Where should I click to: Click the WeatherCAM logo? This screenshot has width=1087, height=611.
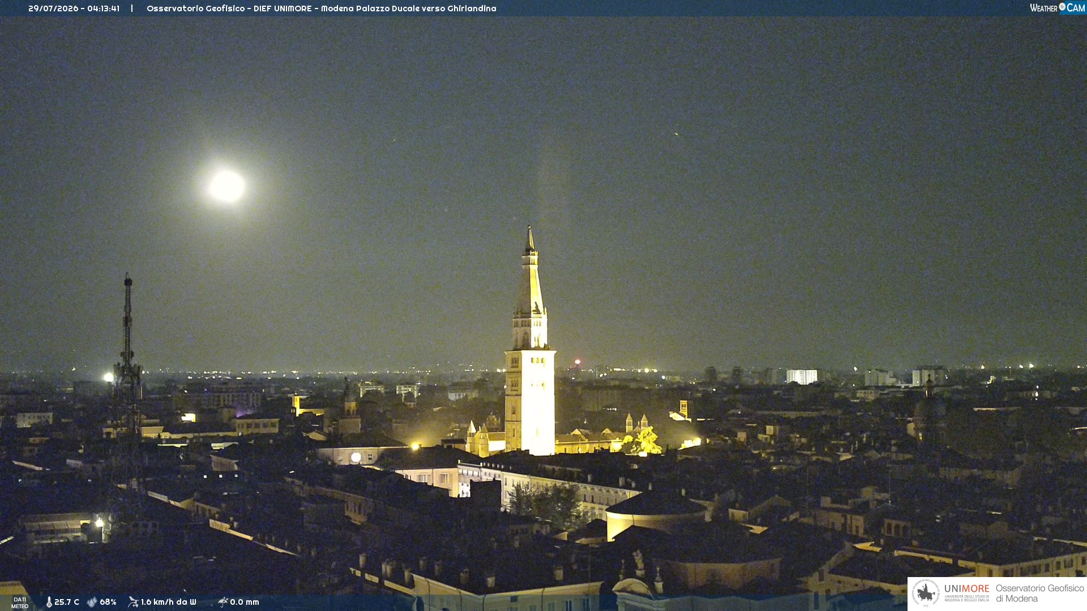click(1057, 8)
